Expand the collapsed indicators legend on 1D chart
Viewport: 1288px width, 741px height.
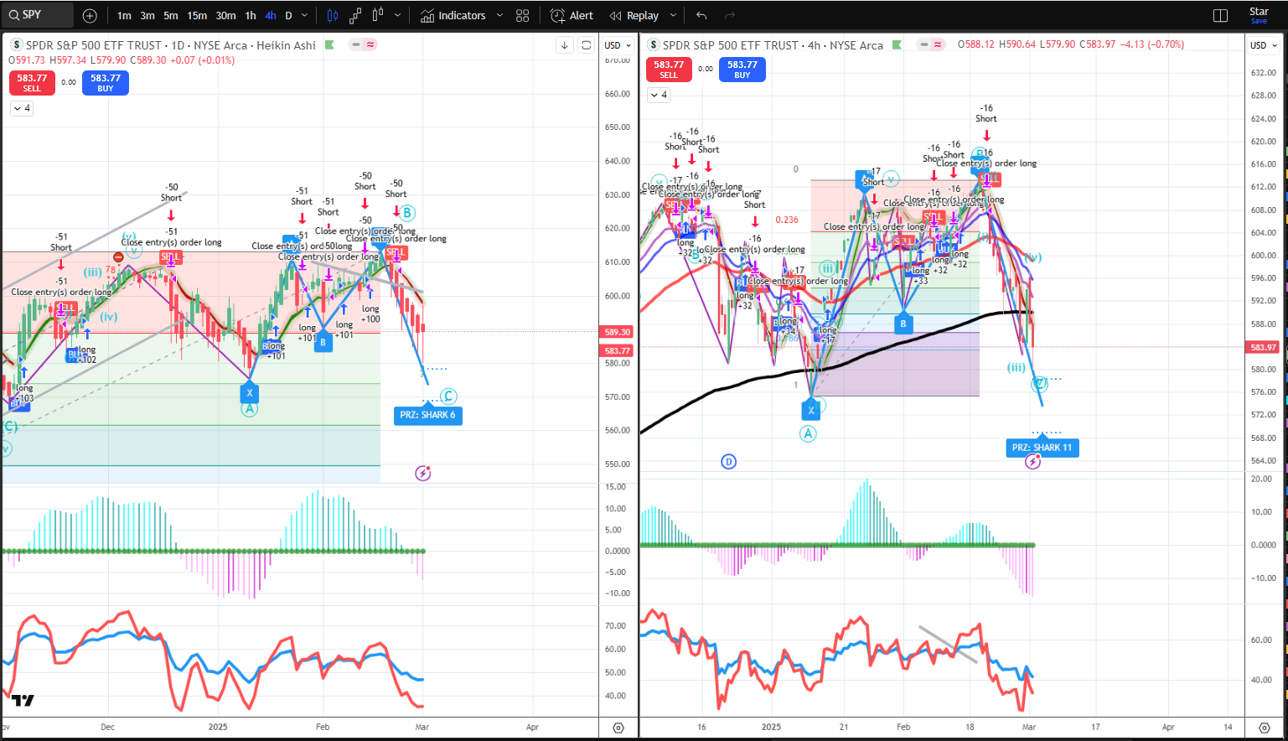pyautogui.click(x=22, y=108)
